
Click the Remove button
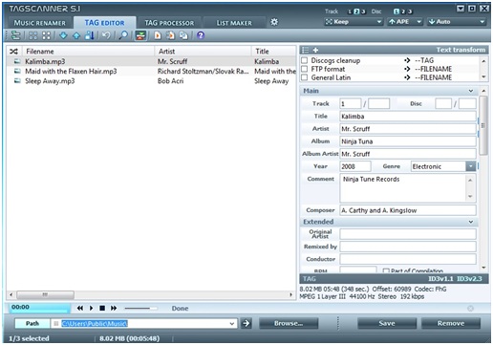click(451, 323)
